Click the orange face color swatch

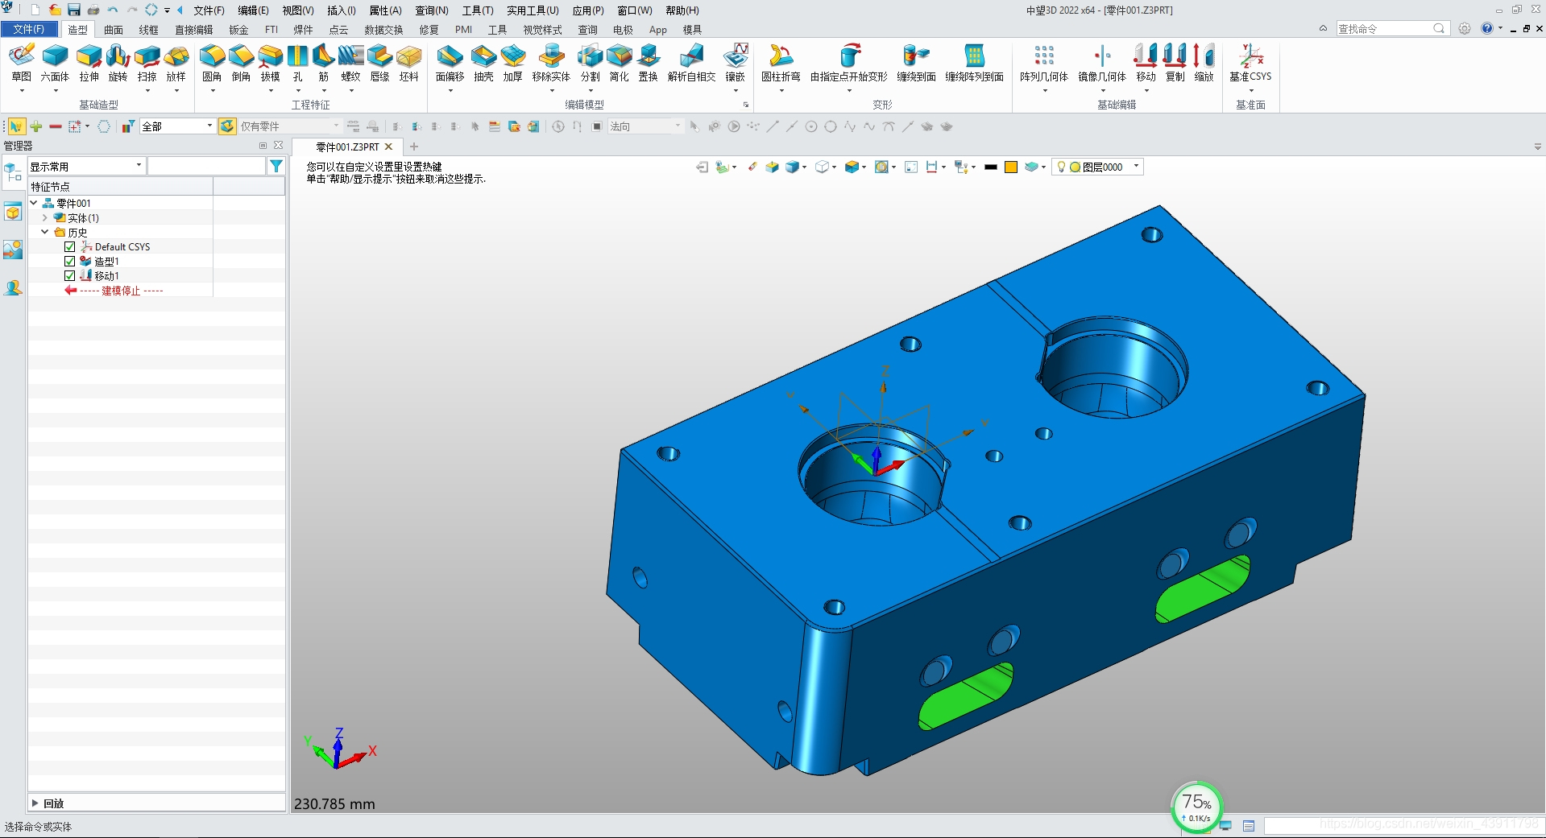pos(1010,167)
